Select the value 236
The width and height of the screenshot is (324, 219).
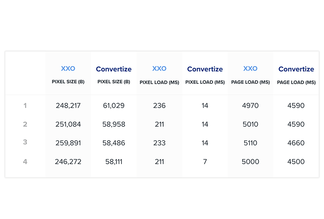click(159, 106)
